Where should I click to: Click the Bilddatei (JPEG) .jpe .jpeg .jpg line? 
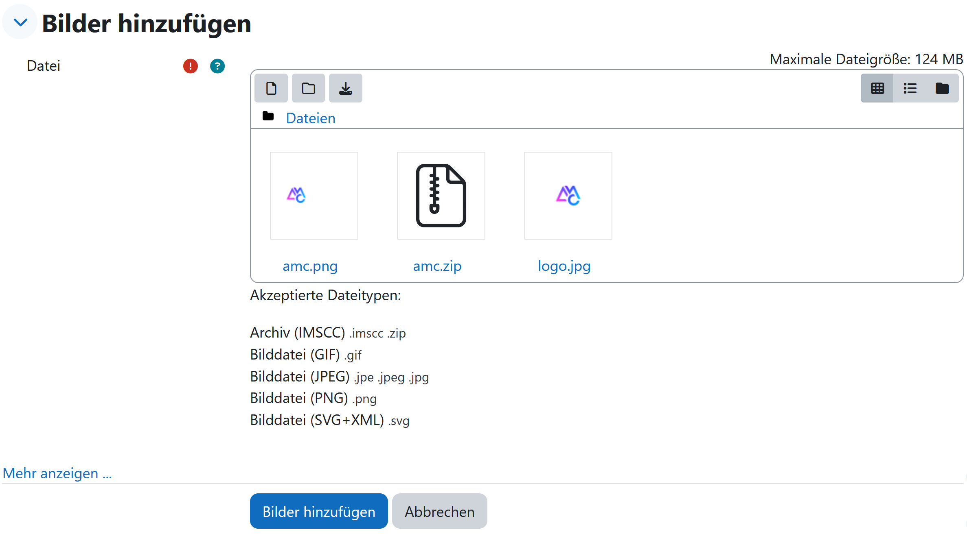340,377
